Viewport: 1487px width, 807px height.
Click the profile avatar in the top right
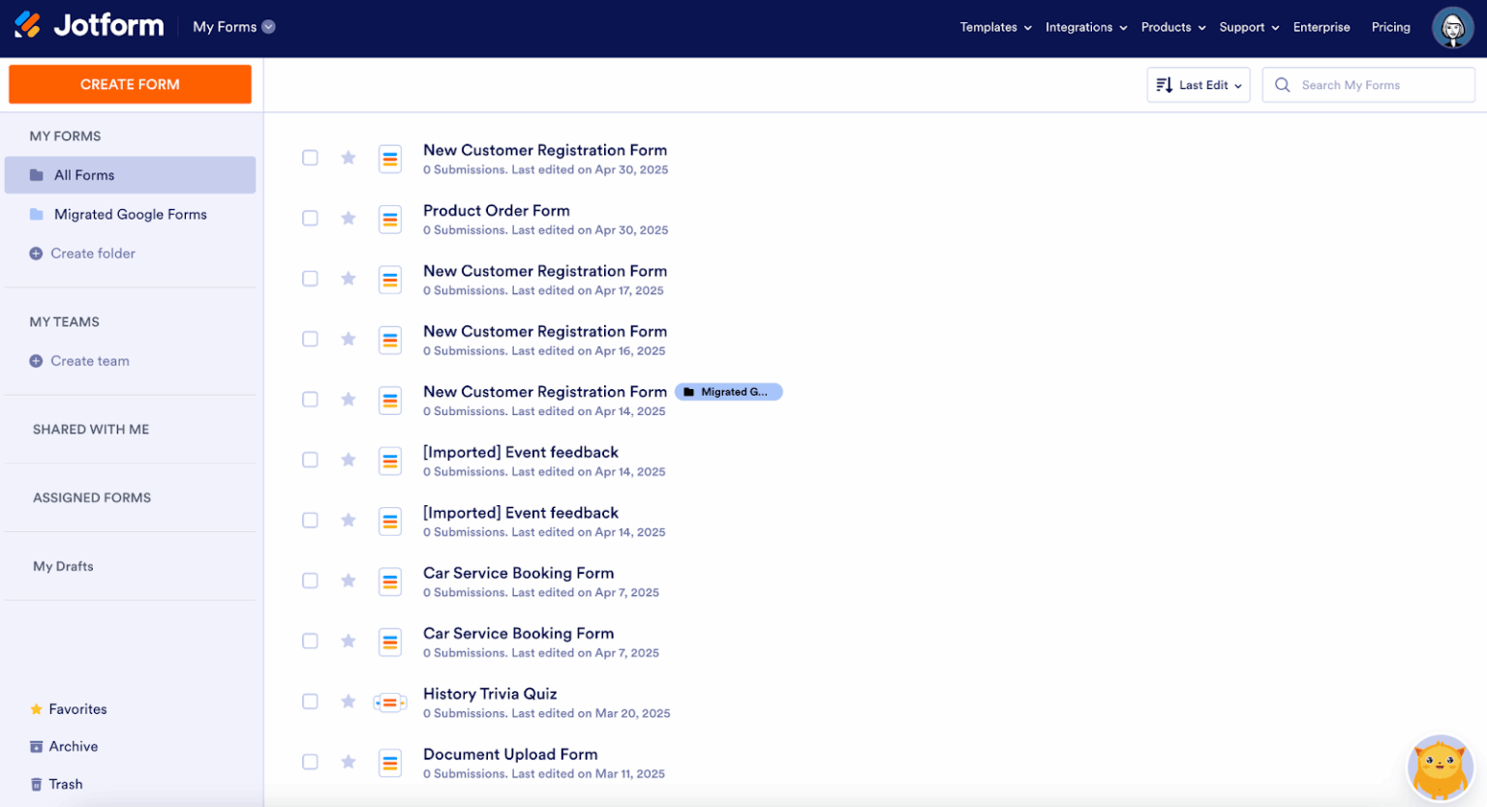coord(1452,27)
